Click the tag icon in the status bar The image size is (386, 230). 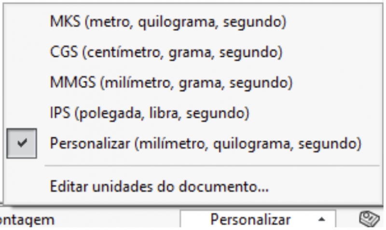(x=369, y=218)
